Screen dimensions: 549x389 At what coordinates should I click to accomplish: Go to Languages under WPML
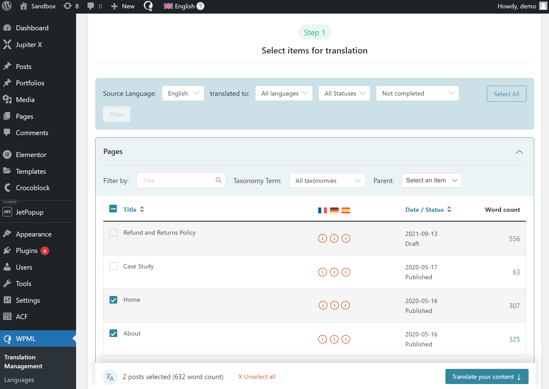(x=19, y=380)
